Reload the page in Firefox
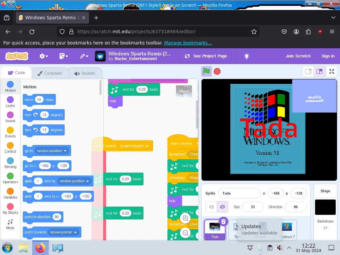 click(x=32, y=32)
